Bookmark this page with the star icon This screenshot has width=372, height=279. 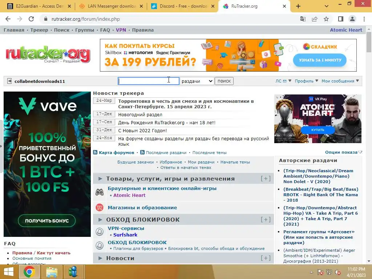click(326, 19)
